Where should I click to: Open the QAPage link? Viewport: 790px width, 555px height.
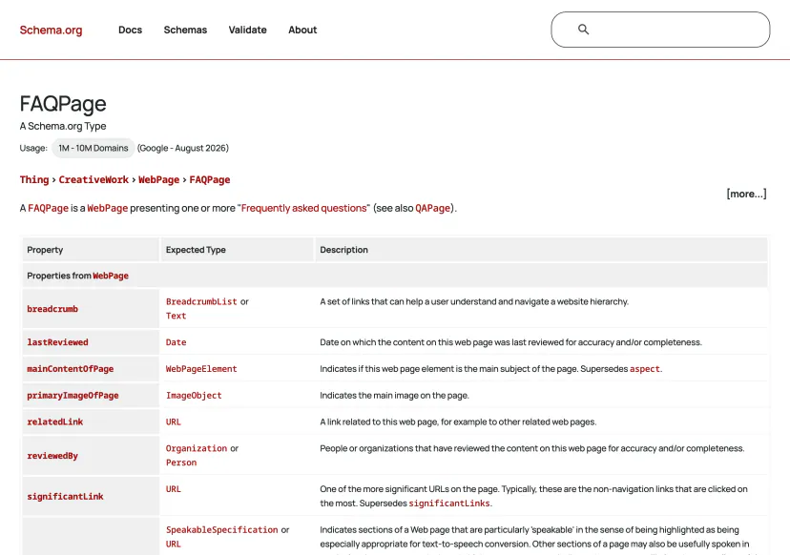coord(432,208)
